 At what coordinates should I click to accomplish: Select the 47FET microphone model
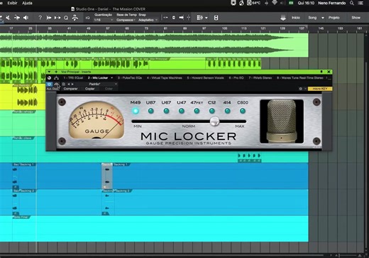[197, 111]
